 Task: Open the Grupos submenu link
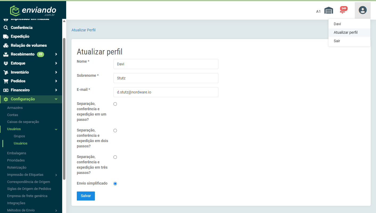19,136
